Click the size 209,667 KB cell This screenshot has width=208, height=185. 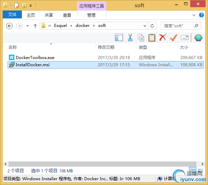click(191, 58)
